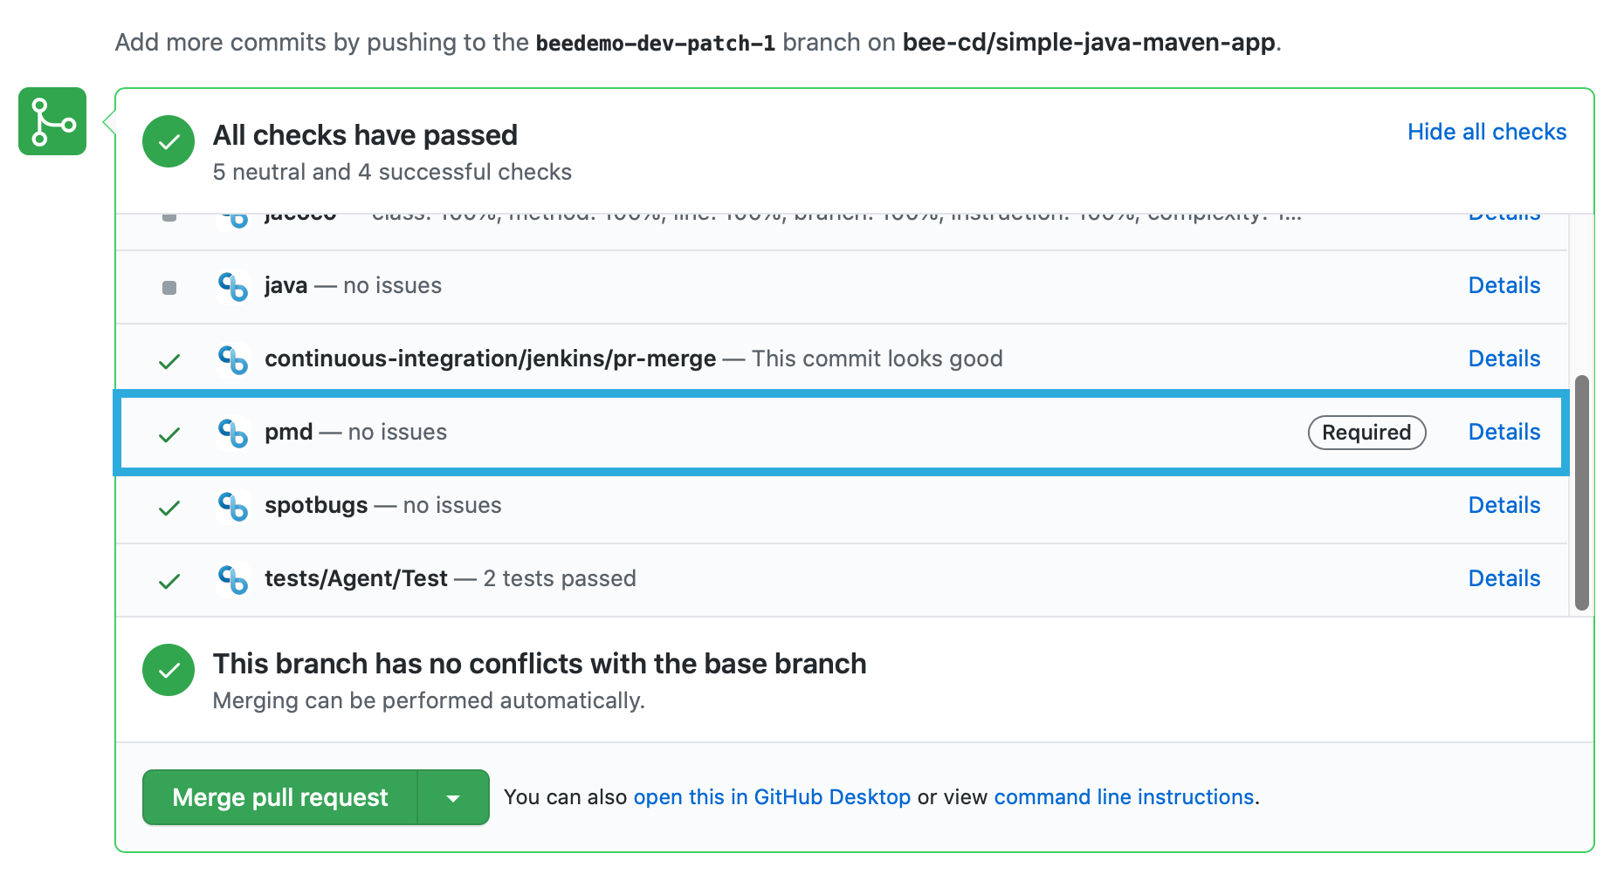Click the tests/Agent/Test check avatar icon
1617x874 pixels.
(233, 579)
